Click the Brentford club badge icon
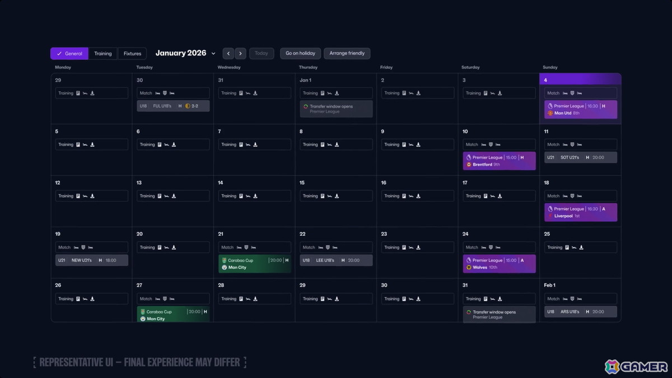This screenshot has width=672, height=378. [469, 165]
